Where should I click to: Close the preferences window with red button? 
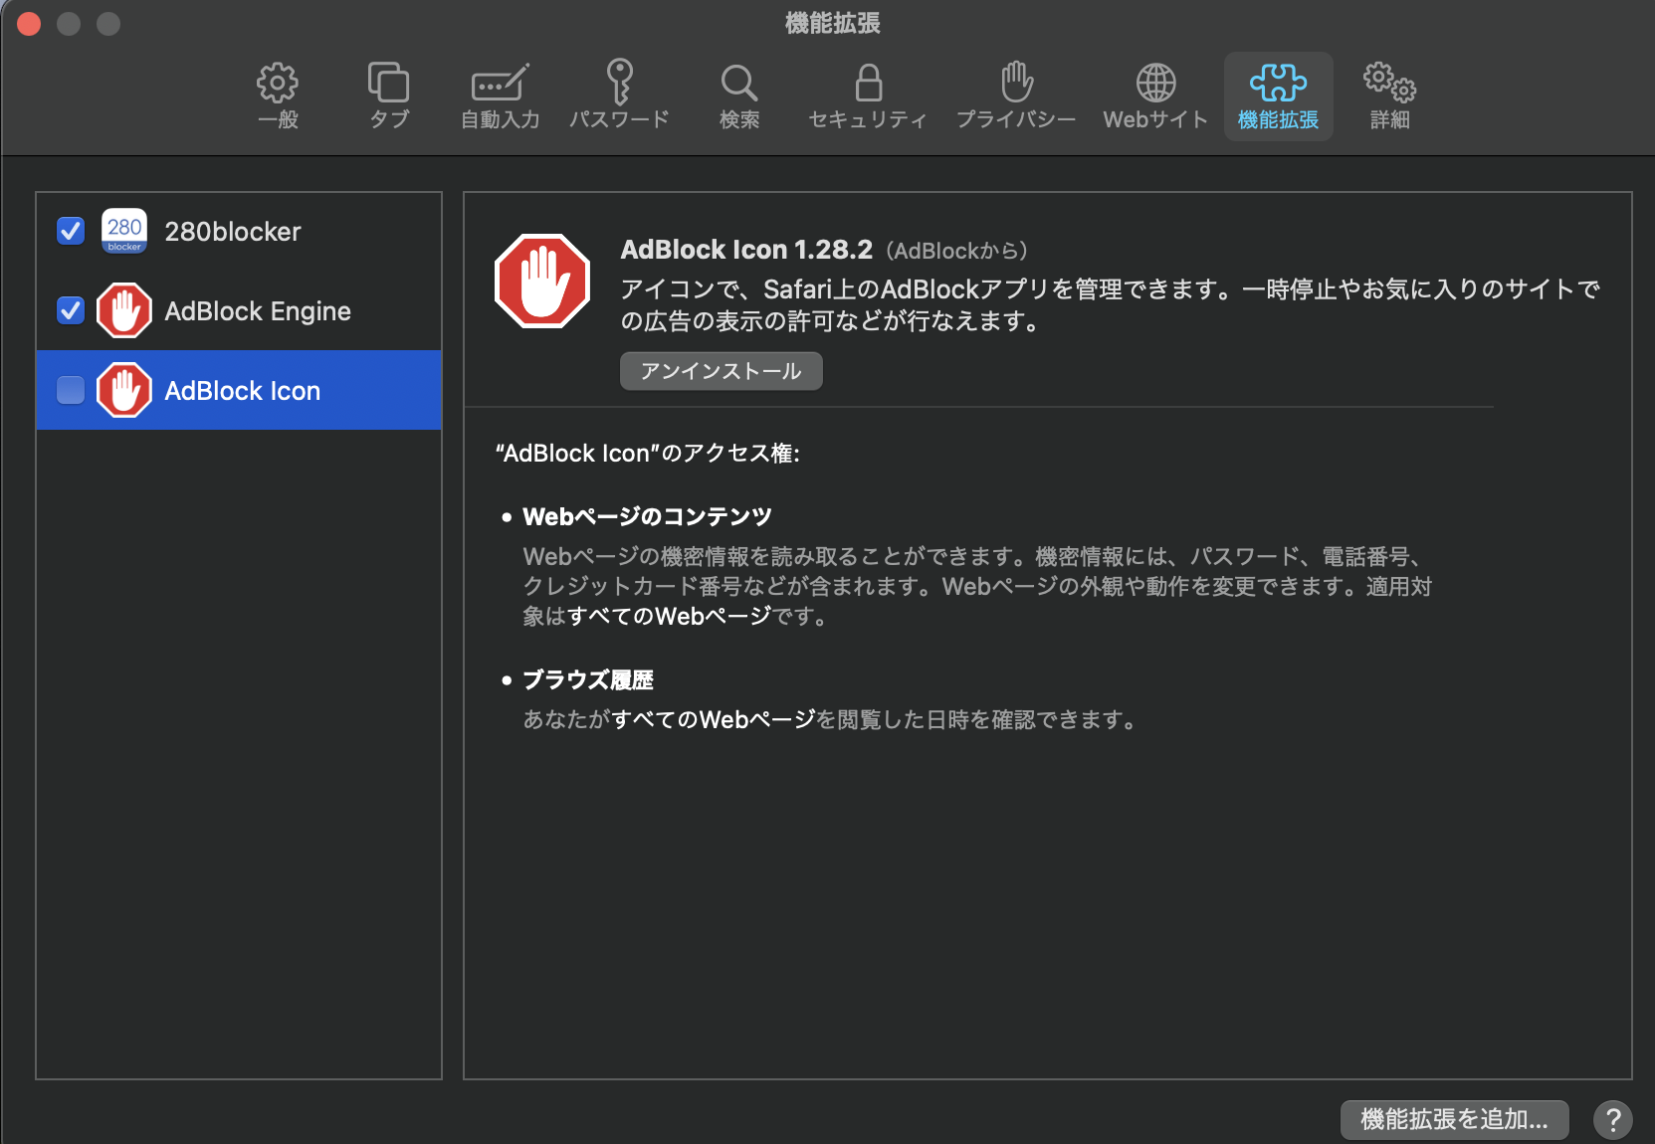pyautogui.click(x=29, y=24)
